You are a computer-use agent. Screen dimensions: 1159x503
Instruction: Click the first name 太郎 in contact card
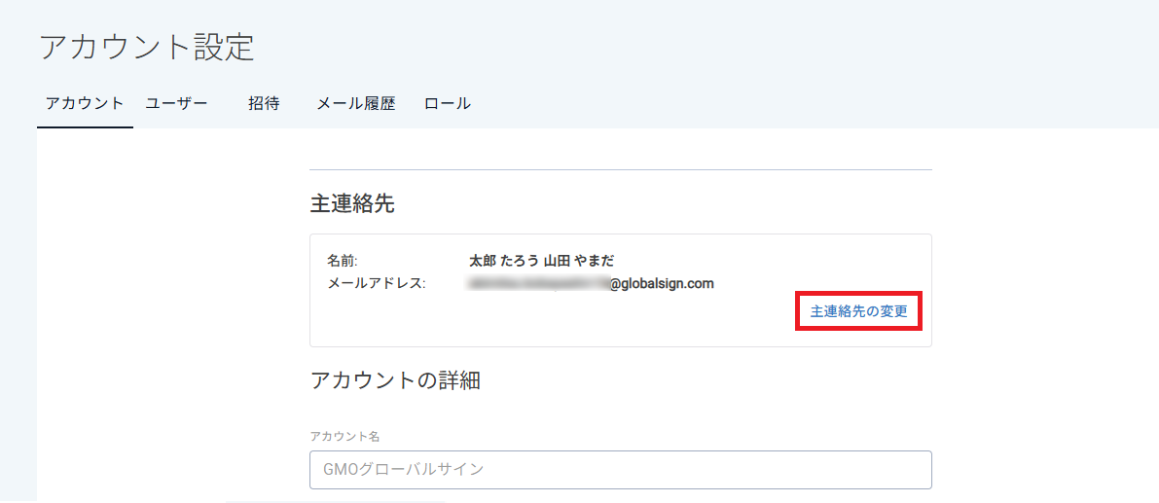pyautogui.click(x=482, y=261)
